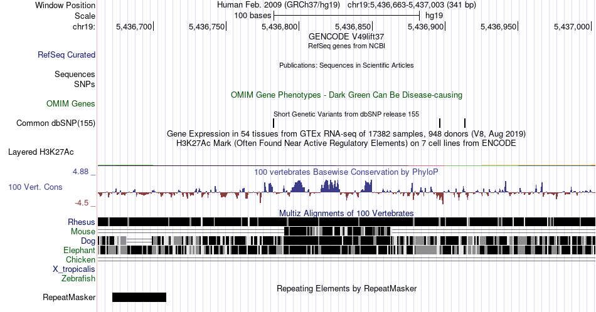Select the Elephant alignment row label
This screenshot has width=596, height=312.
click(x=79, y=250)
